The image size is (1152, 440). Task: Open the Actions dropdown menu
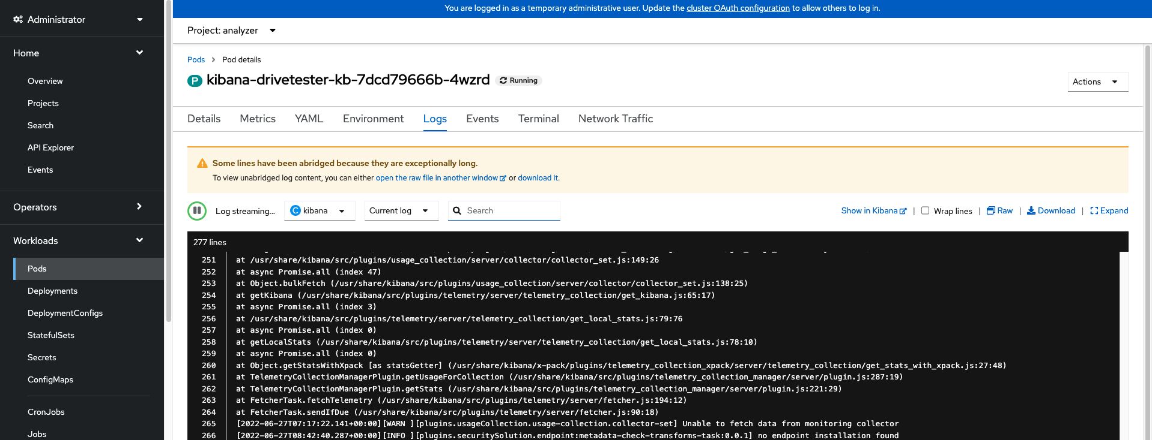pos(1097,82)
